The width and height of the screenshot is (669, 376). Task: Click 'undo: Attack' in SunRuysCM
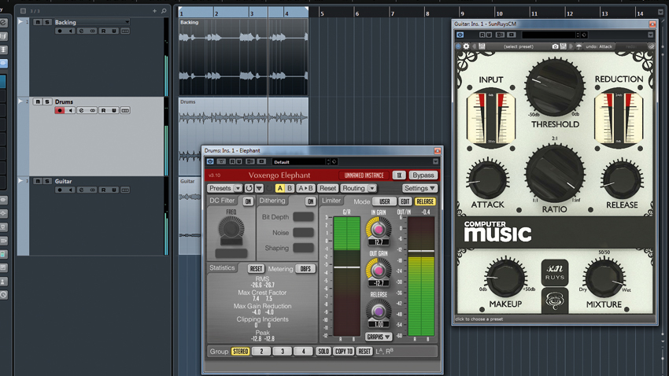coord(599,46)
